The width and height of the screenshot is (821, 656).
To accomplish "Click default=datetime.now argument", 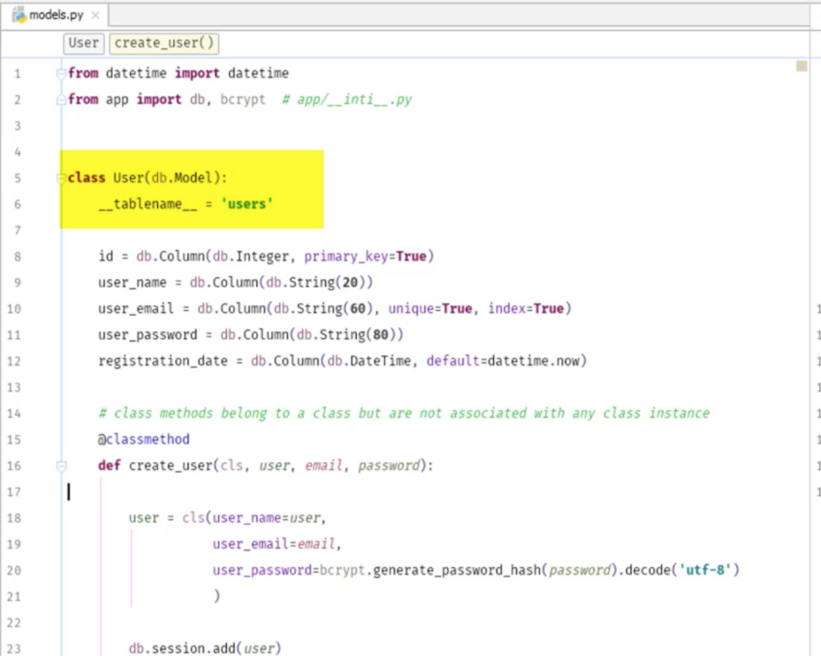I will click(503, 361).
